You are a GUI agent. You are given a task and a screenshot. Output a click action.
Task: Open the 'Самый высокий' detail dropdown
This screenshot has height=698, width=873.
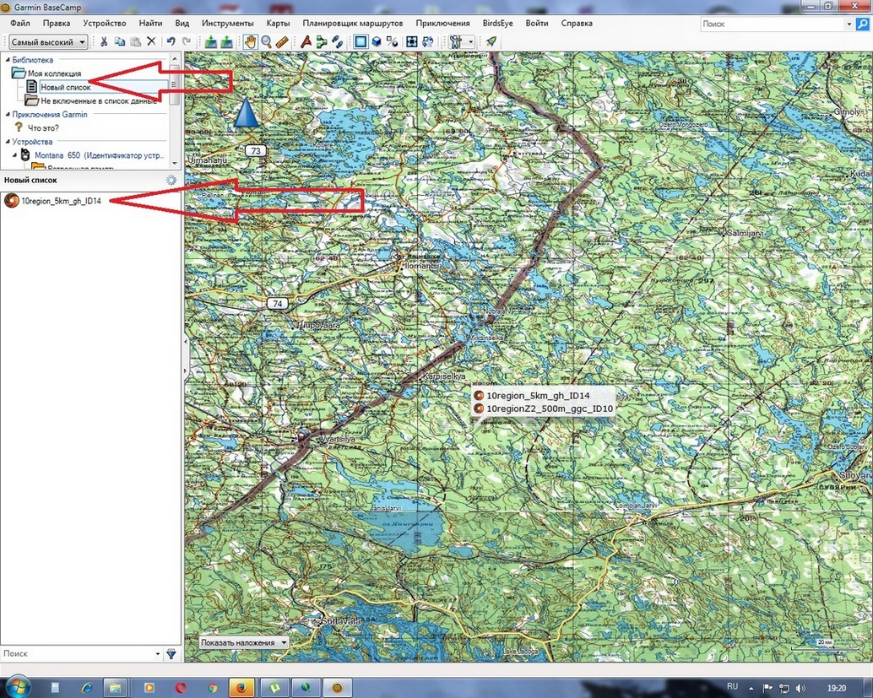coord(48,41)
